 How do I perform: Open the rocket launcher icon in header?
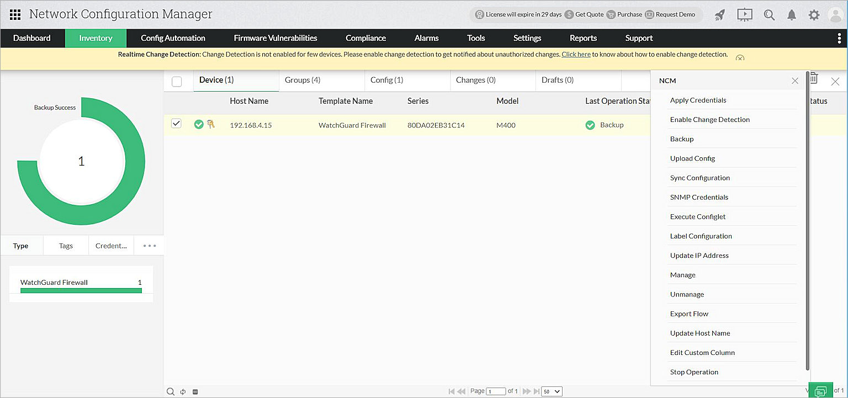719,15
